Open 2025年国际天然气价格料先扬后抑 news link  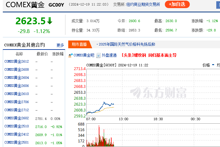[x=127, y=44]
